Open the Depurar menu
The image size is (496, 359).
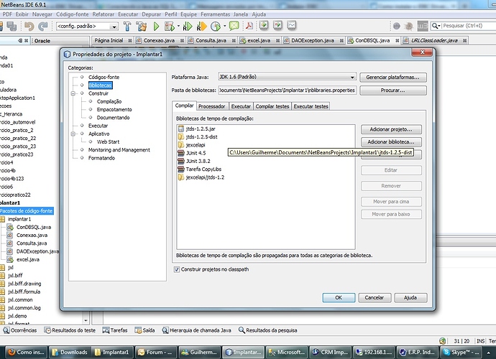[151, 14]
